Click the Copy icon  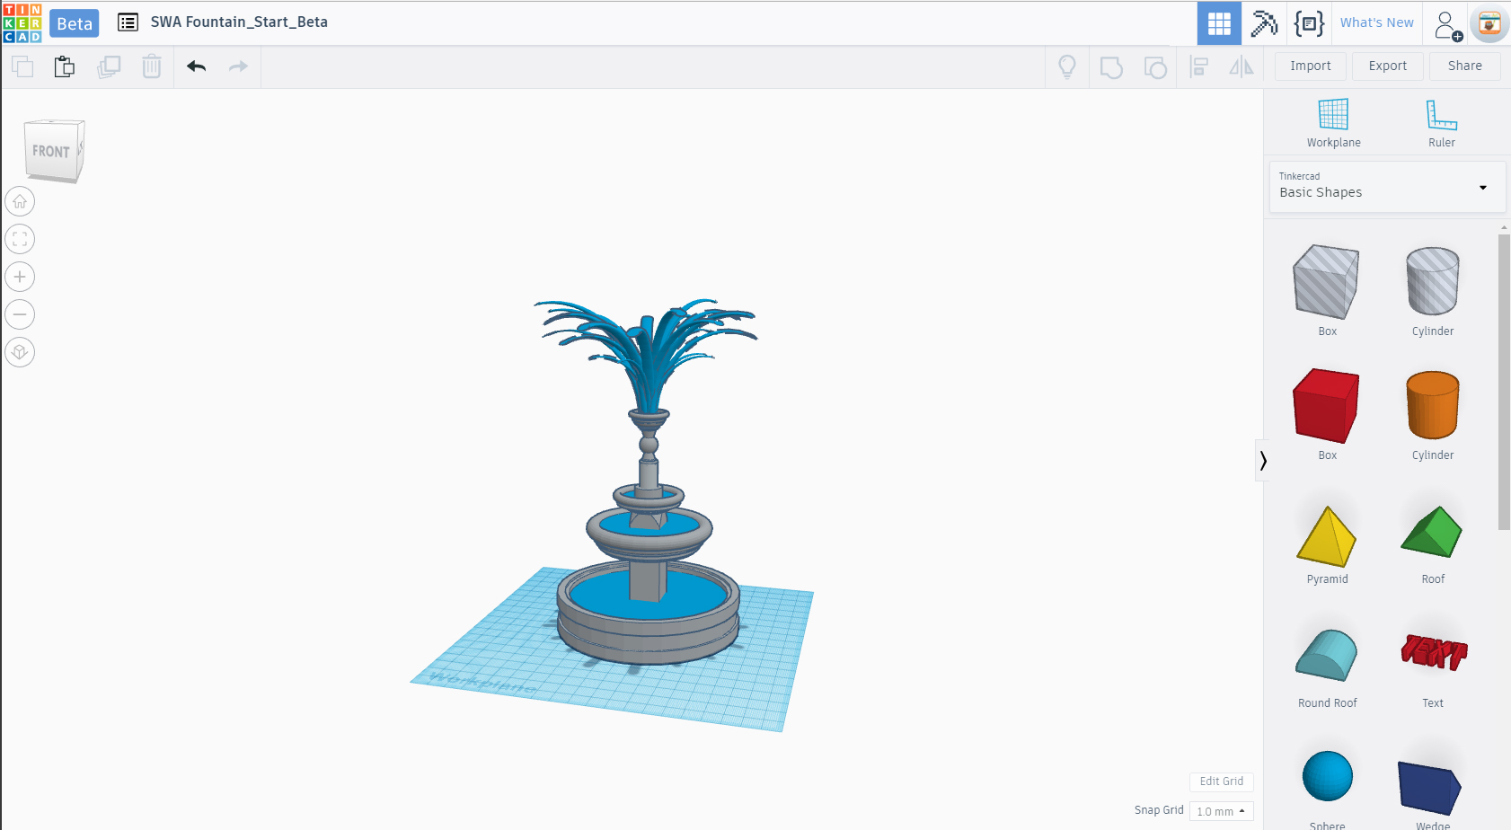click(22, 66)
